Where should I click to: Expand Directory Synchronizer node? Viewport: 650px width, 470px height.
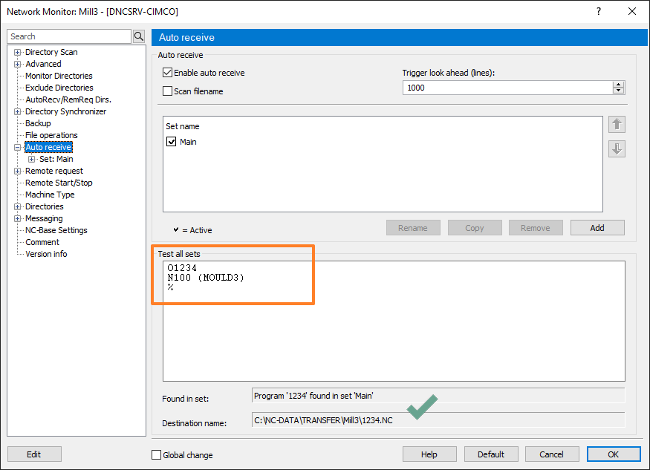[x=17, y=111]
